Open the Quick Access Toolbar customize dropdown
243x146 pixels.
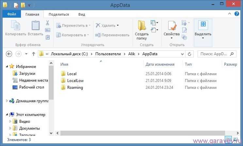click(x=29, y=6)
